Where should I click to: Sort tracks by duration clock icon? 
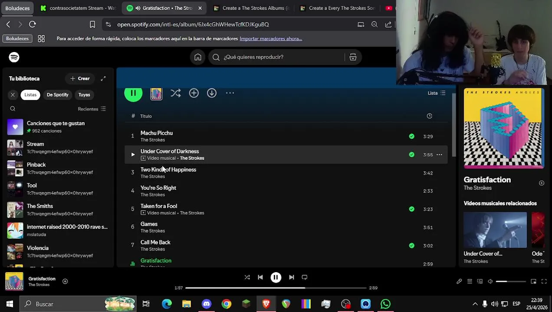(x=429, y=116)
